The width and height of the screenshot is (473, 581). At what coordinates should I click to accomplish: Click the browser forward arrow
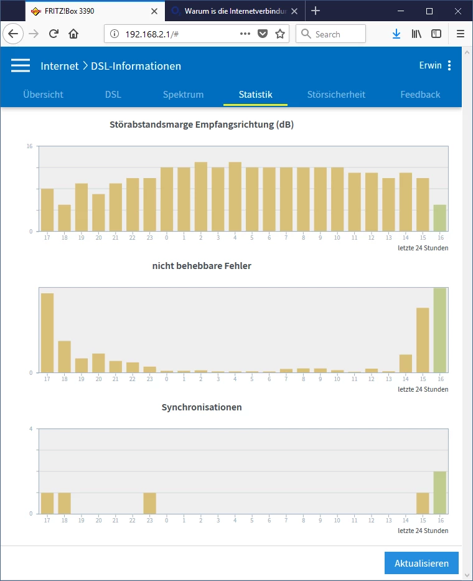(x=34, y=34)
